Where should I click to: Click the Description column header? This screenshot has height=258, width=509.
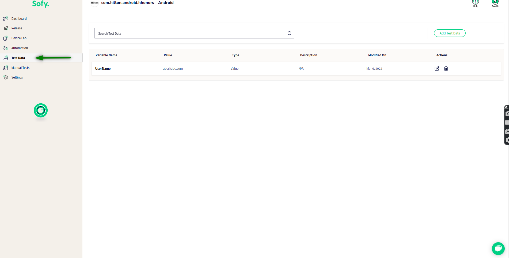[309, 55]
